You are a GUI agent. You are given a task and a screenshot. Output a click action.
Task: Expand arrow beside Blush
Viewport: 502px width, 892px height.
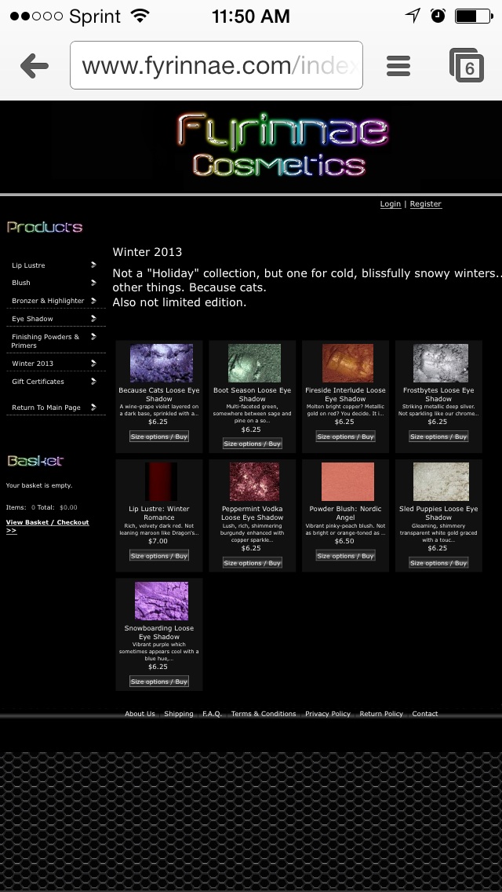coord(93,282)
